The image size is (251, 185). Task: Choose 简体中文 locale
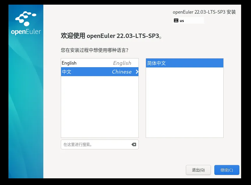[x=185, y=63]
